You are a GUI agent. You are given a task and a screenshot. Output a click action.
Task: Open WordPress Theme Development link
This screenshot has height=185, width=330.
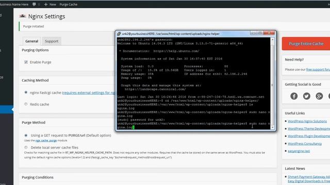(x=309, y=128)
